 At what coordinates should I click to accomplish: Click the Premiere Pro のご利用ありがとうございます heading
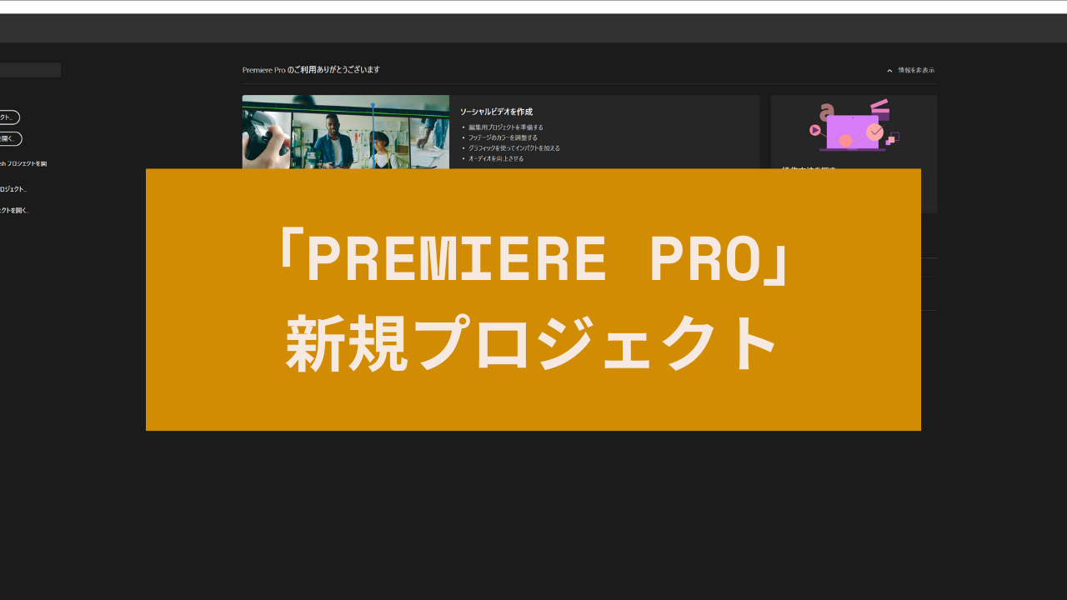coord(311,70)
